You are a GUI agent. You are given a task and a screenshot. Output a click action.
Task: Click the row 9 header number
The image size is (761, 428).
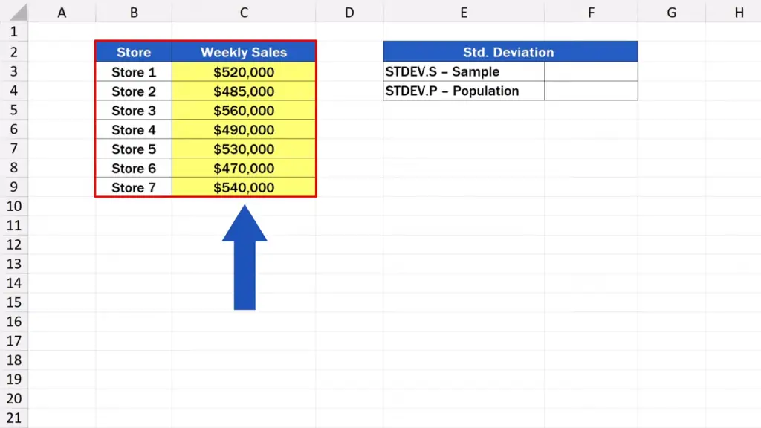[14, 188]
